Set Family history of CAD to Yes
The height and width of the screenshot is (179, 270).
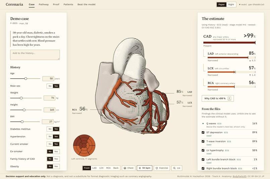tap(56, 159)
